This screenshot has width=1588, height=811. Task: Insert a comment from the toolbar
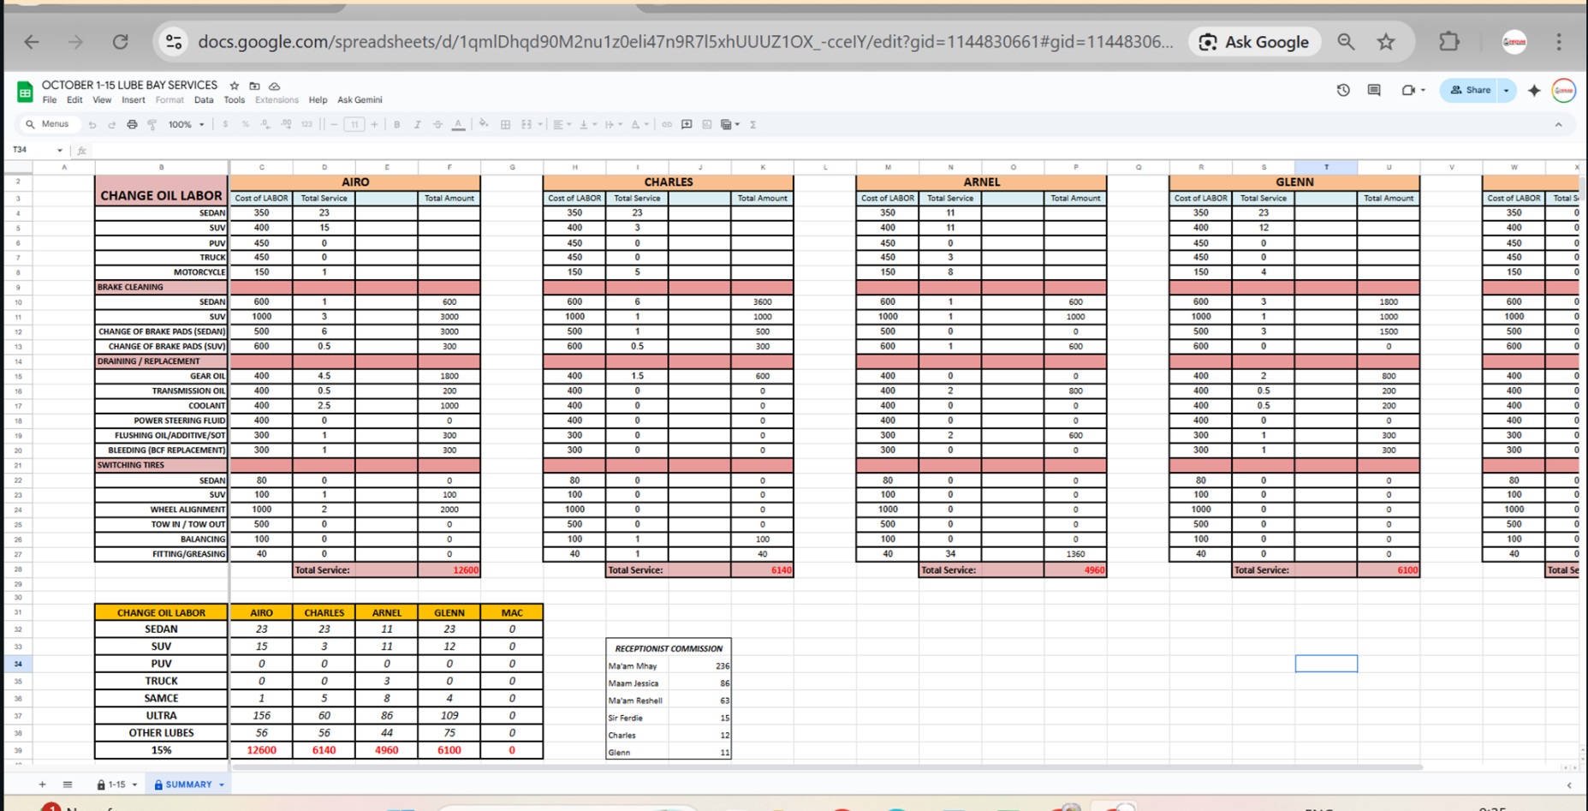tap(687, 125)
